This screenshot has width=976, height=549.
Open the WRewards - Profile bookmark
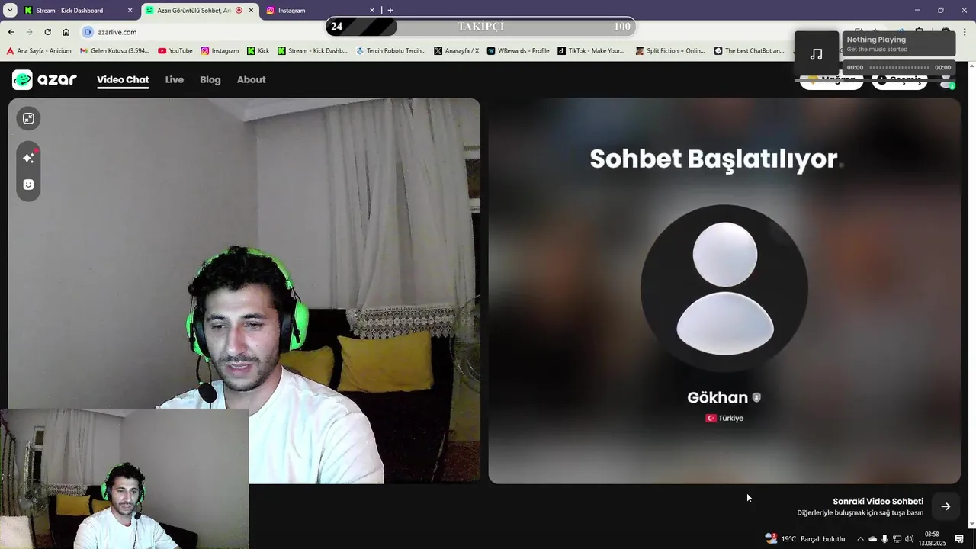pyautogui.click(x=518, y=51)
